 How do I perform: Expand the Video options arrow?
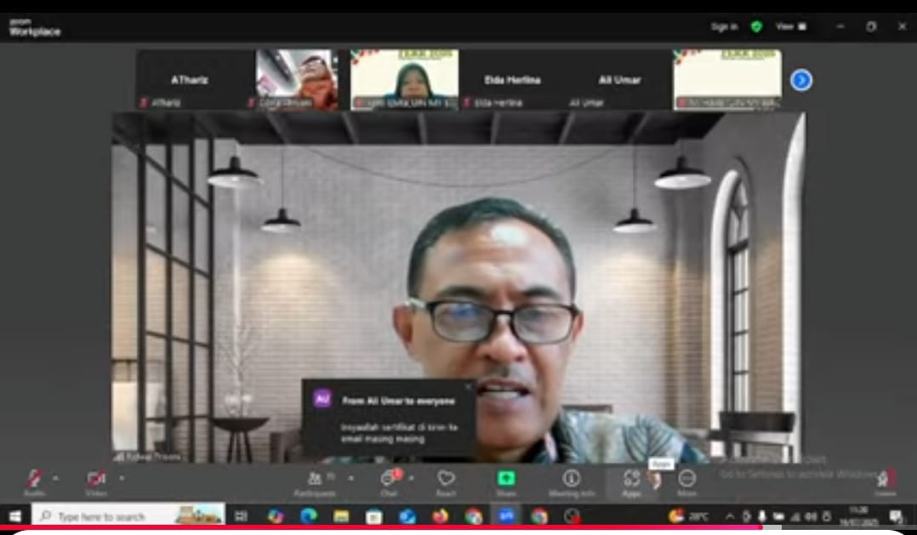[121, 478]
